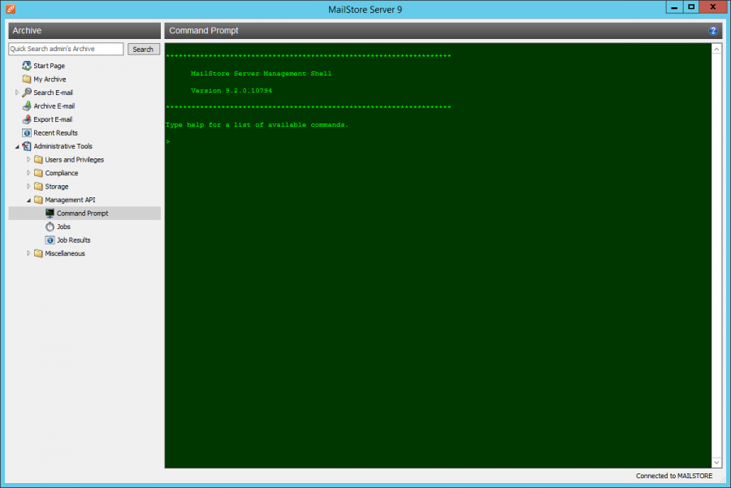Click the Start Page home icon
731x488 pixels.
[27, 66]
